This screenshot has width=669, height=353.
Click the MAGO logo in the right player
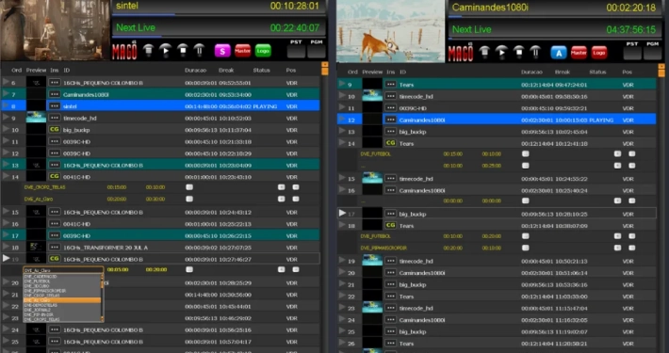tap(461, 53)
